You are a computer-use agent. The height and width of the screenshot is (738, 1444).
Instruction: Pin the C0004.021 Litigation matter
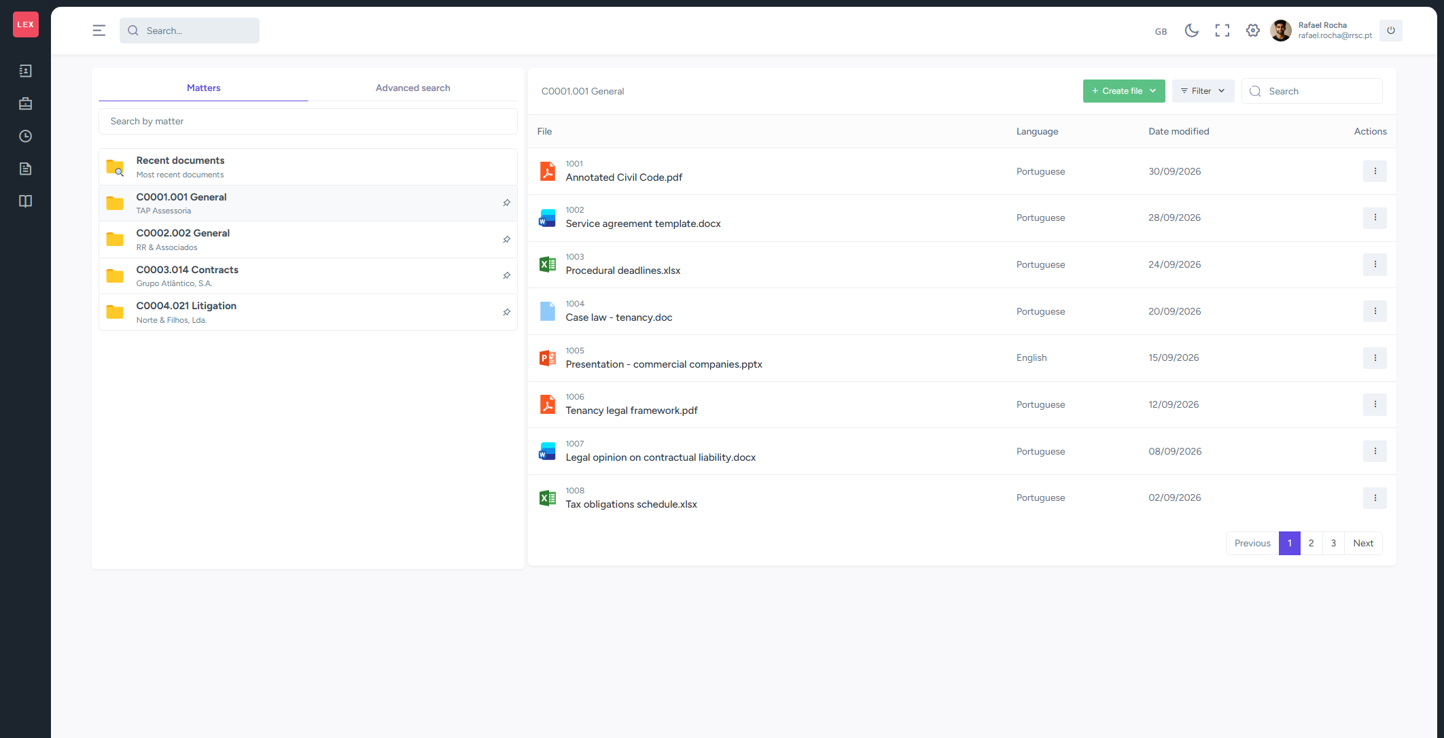pos(506,312)
